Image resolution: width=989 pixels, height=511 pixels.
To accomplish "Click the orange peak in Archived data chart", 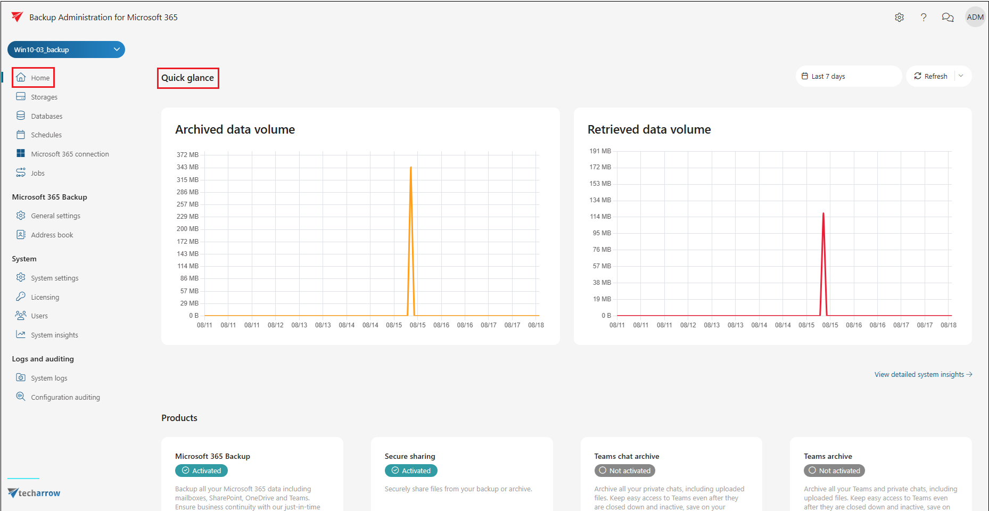I will 410,168.
